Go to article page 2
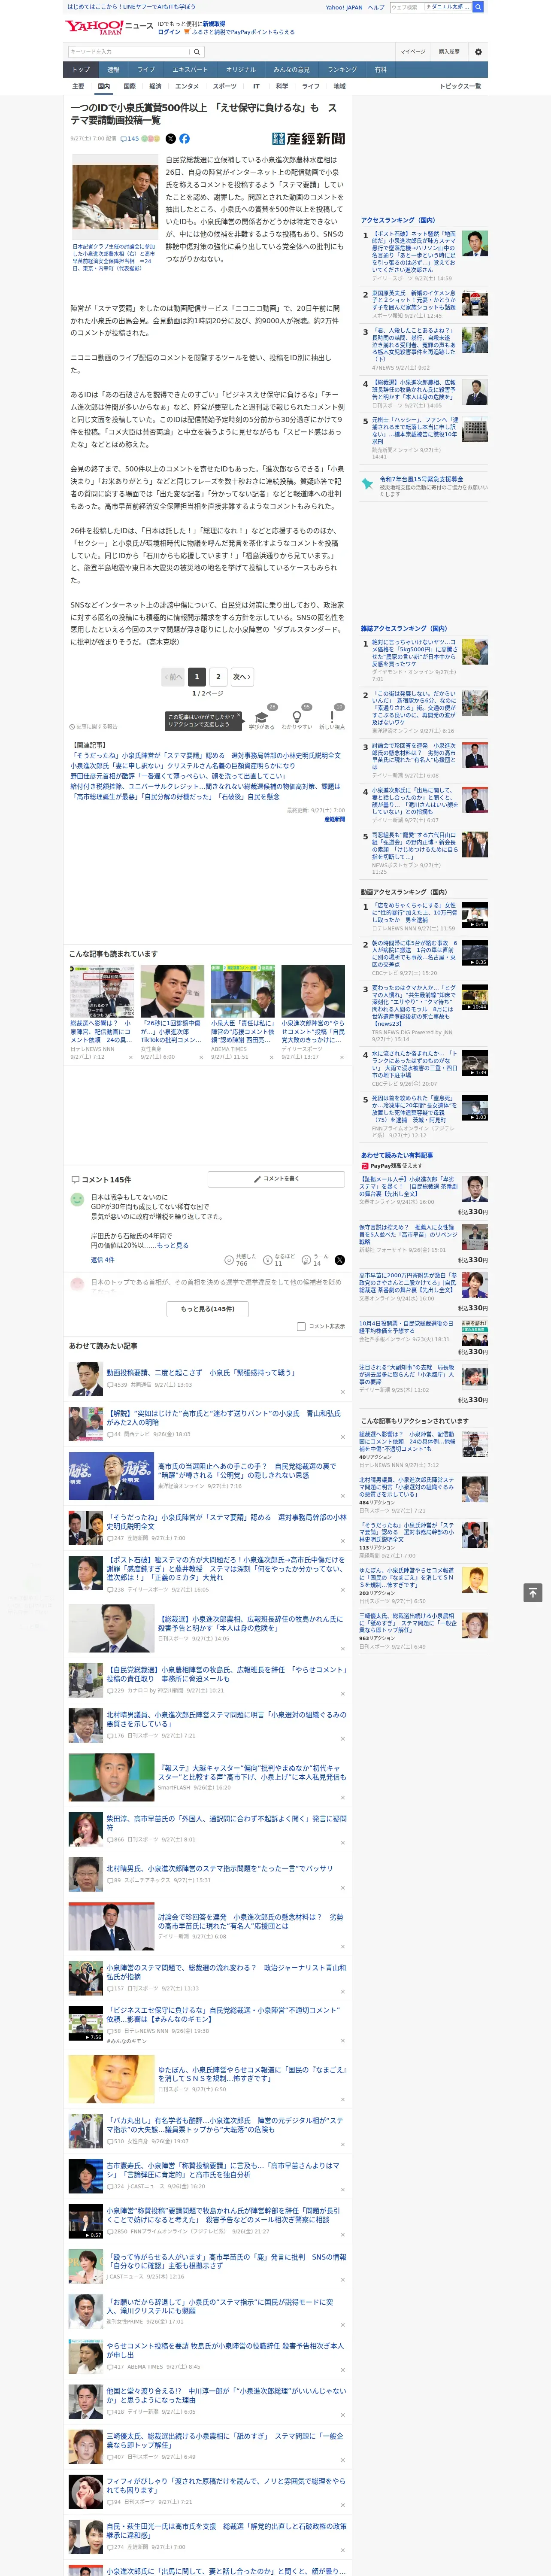 (x=218, y=677)
